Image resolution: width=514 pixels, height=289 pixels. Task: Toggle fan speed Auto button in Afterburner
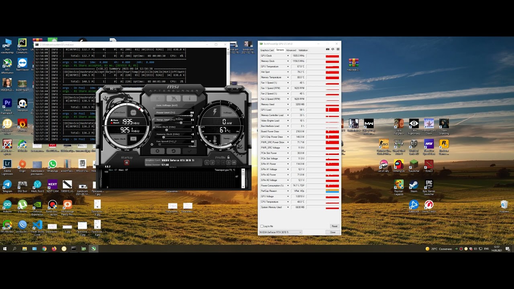coord(193,146)
